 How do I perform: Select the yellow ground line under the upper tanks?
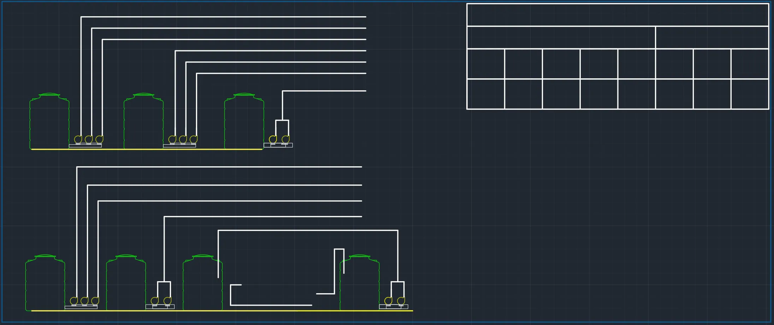147,149
